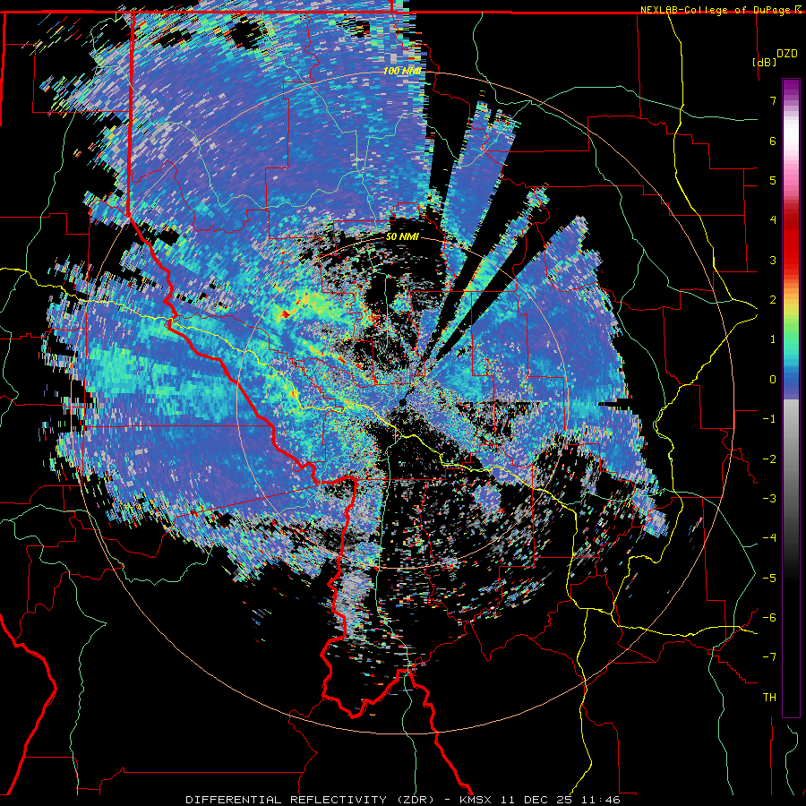The width and height of the screenshot is (806, 806).
Task: Click the 3 value on the color scale
Action: coord(773,260)
